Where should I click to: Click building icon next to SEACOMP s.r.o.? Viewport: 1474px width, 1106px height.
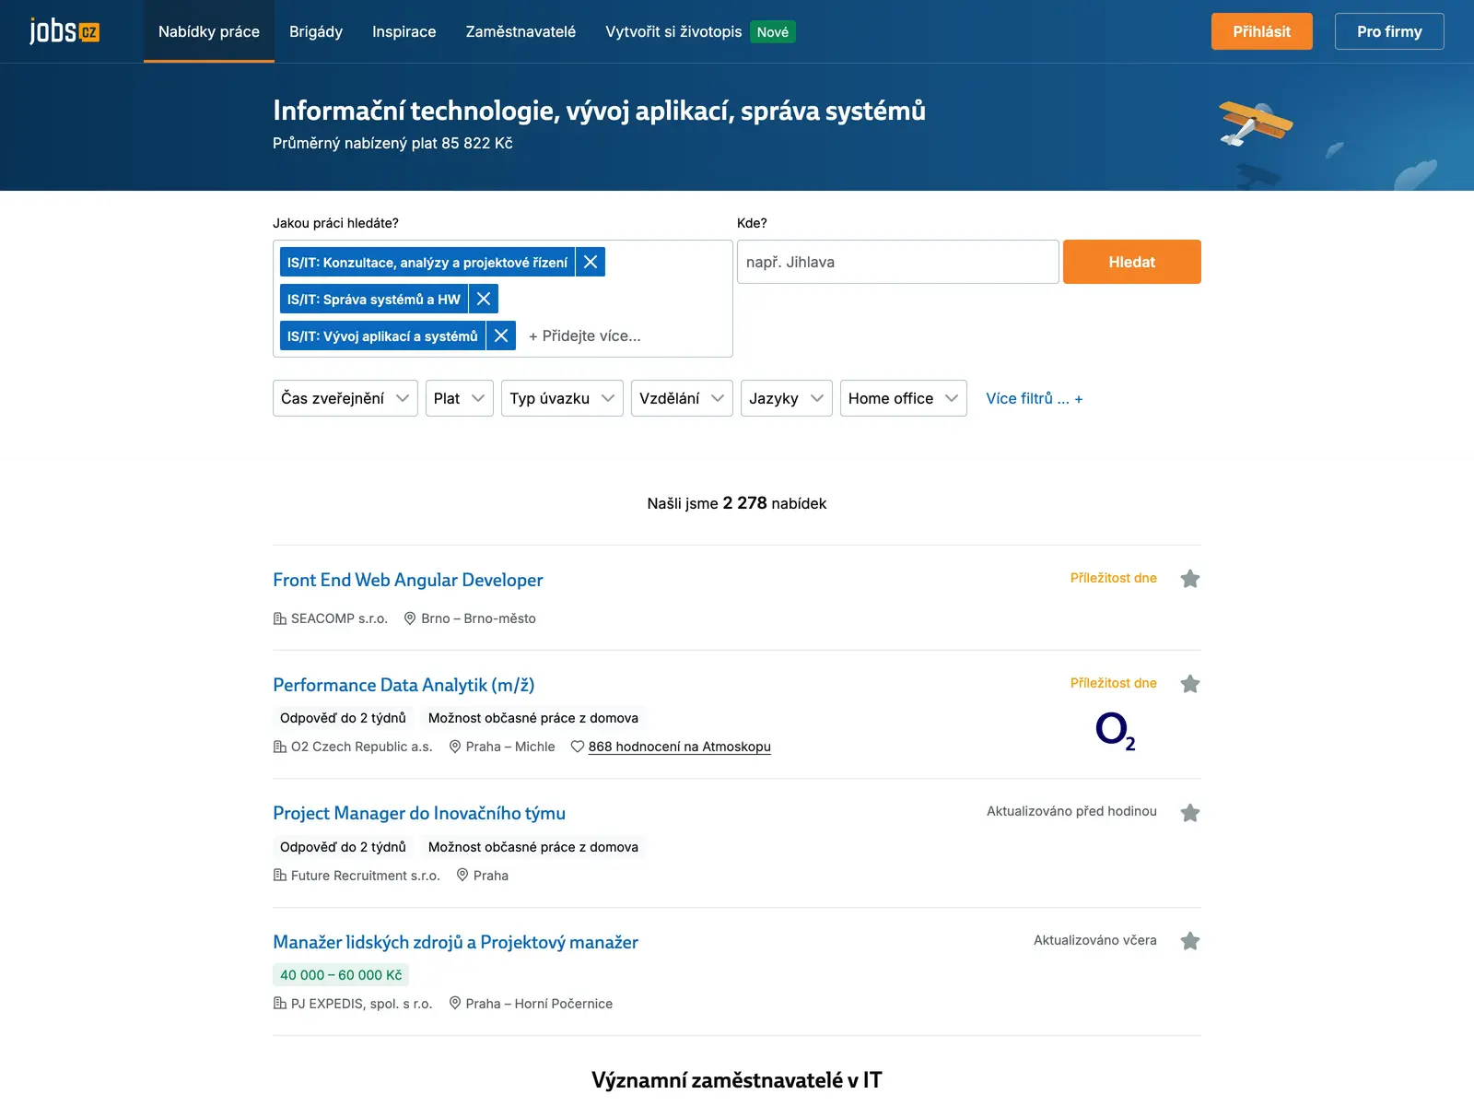pyautogui.click(x=280, y=618)
